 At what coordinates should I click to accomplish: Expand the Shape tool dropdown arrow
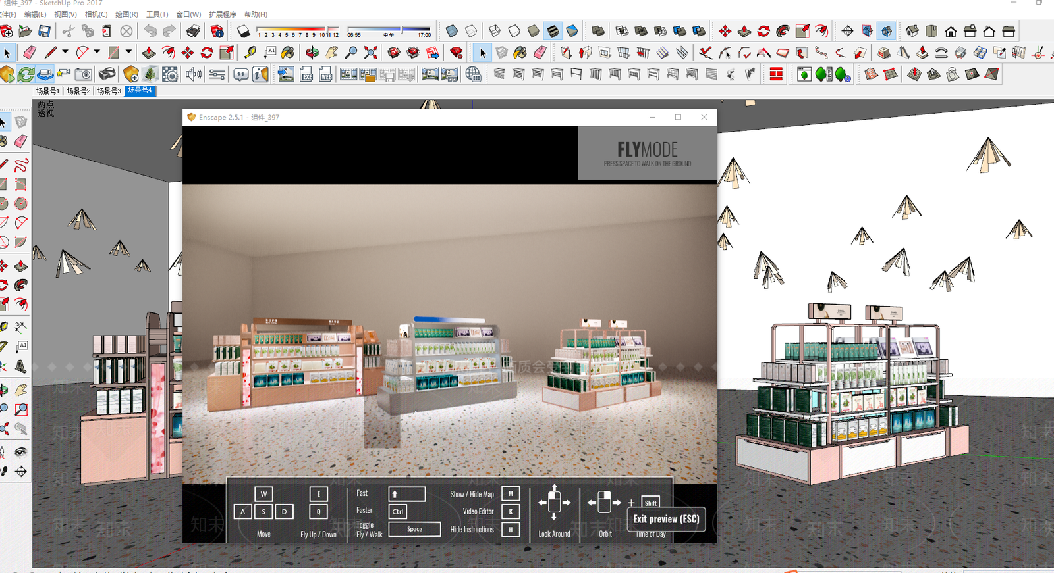pyautogui.click(x=128, y=52)
